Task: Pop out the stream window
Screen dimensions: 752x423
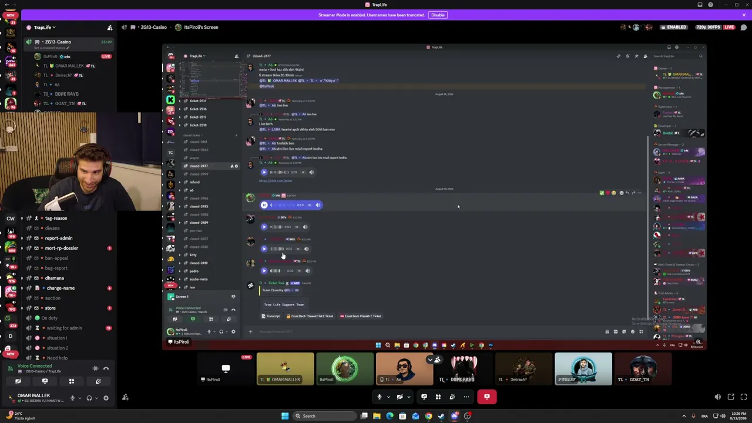Action: point(731,397)
